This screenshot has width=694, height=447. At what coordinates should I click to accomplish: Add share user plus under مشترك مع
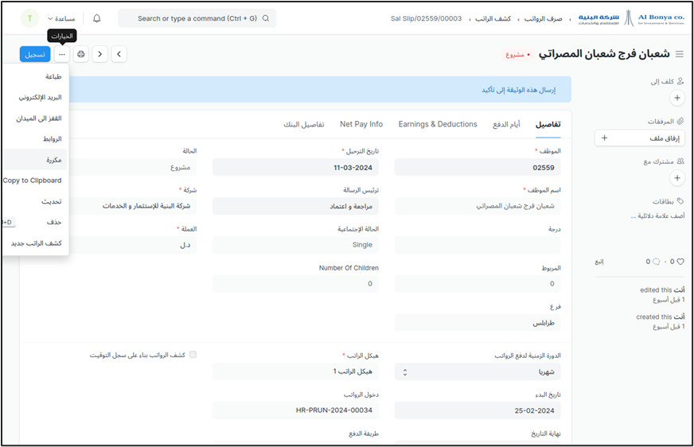[x=677, y=178]
